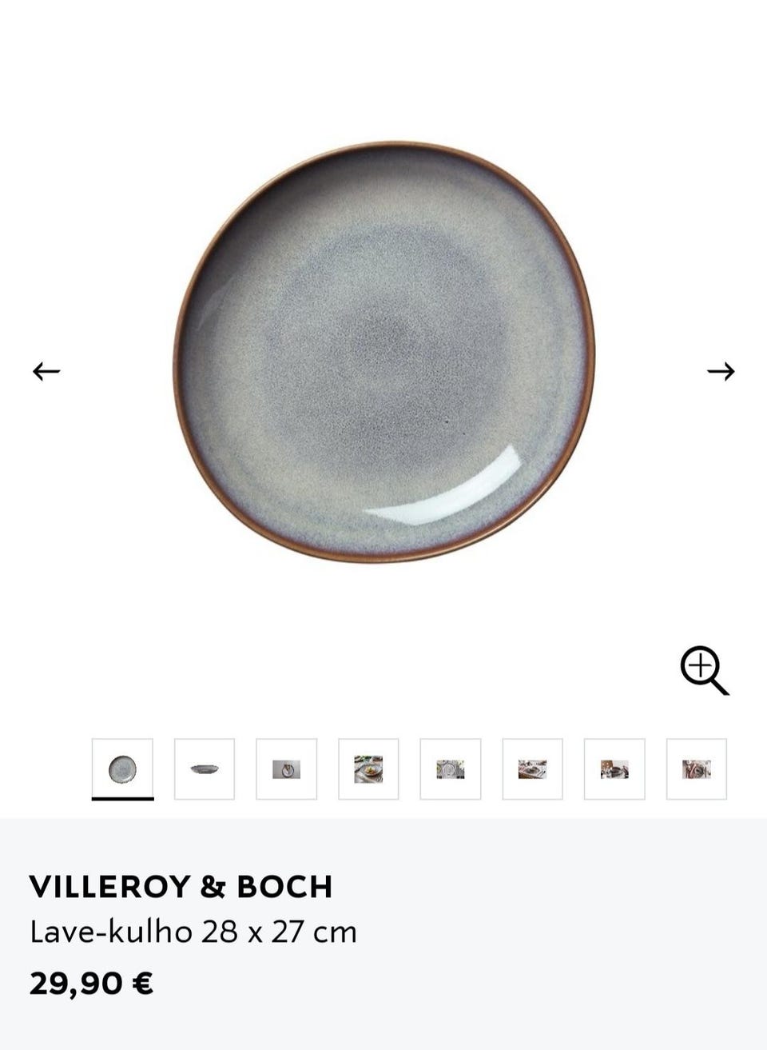Click the dark center of the plate

383,352
